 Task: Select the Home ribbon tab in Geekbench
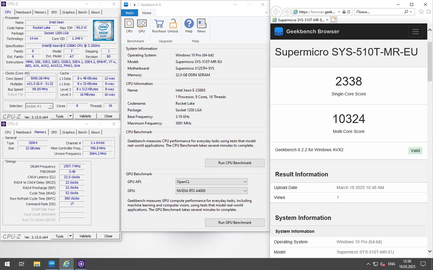pyautogui.click(x=147, y=13)
